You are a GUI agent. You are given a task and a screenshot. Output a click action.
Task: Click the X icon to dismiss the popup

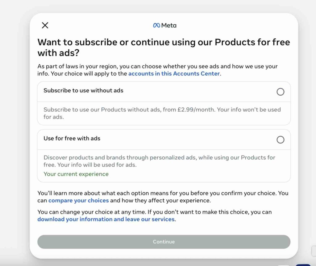click(x=45, y=25)
